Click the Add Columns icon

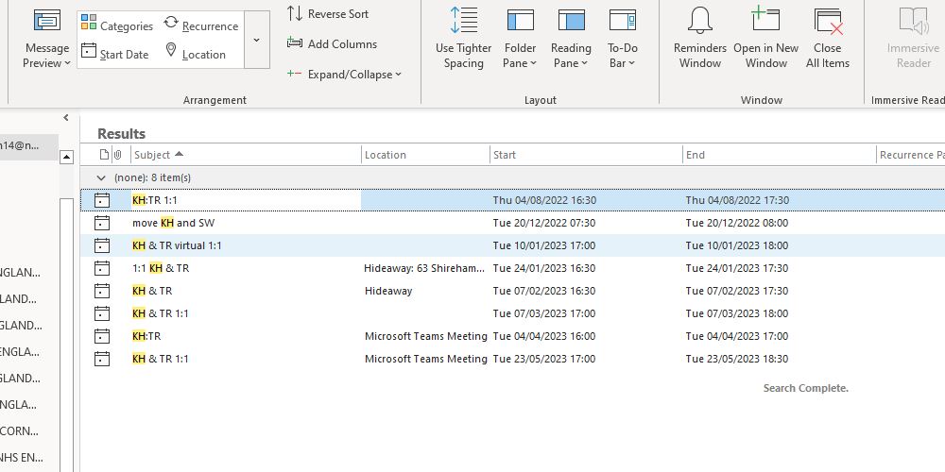294,44
